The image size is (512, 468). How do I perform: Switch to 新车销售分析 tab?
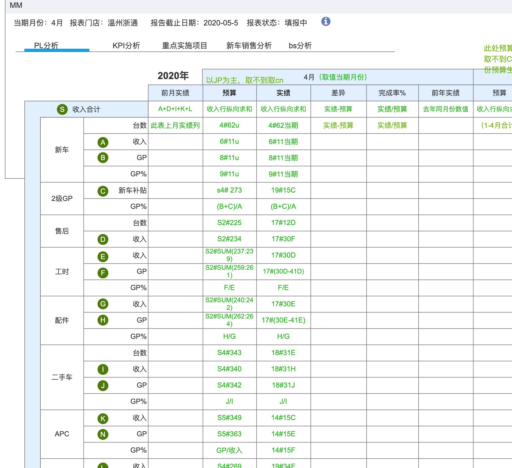pos(249,45)
